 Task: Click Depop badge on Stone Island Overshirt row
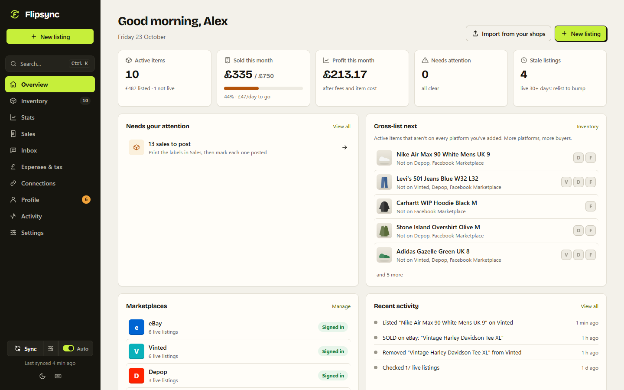tap(578, 231)
